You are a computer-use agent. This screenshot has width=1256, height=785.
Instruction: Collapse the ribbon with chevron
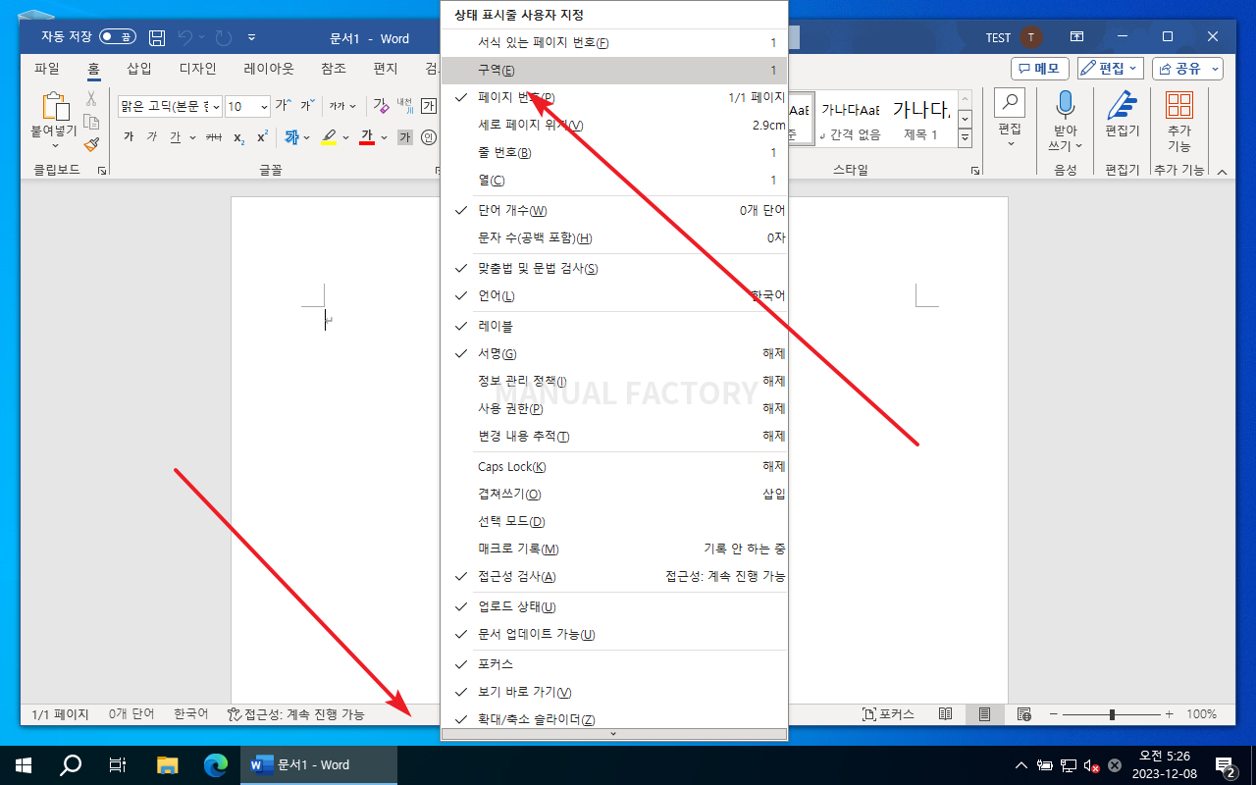tap(1222, 172)
